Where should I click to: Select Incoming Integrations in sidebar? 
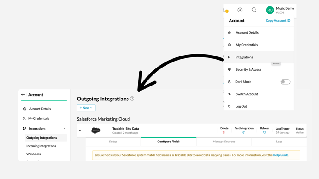[41, 146]
